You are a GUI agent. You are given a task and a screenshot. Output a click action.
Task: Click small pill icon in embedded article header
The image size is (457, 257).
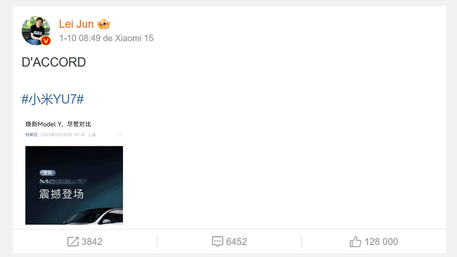pos(120,135)
